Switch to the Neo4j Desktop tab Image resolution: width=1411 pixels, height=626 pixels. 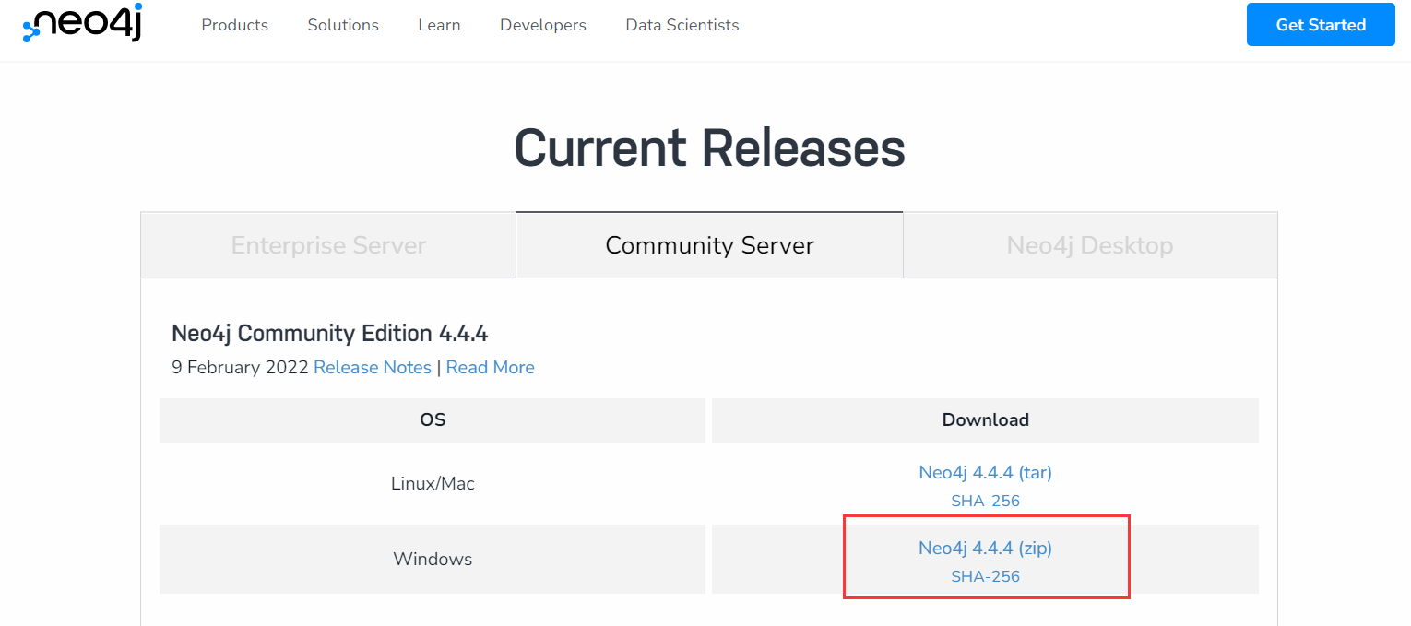pyautogui.click(x=1090, y=245)
